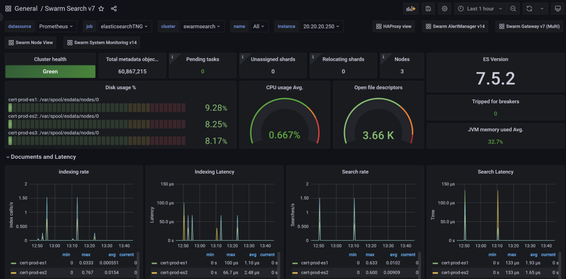Toggle cert-prod-es1 series in Search Latency legend

point(455,263)
